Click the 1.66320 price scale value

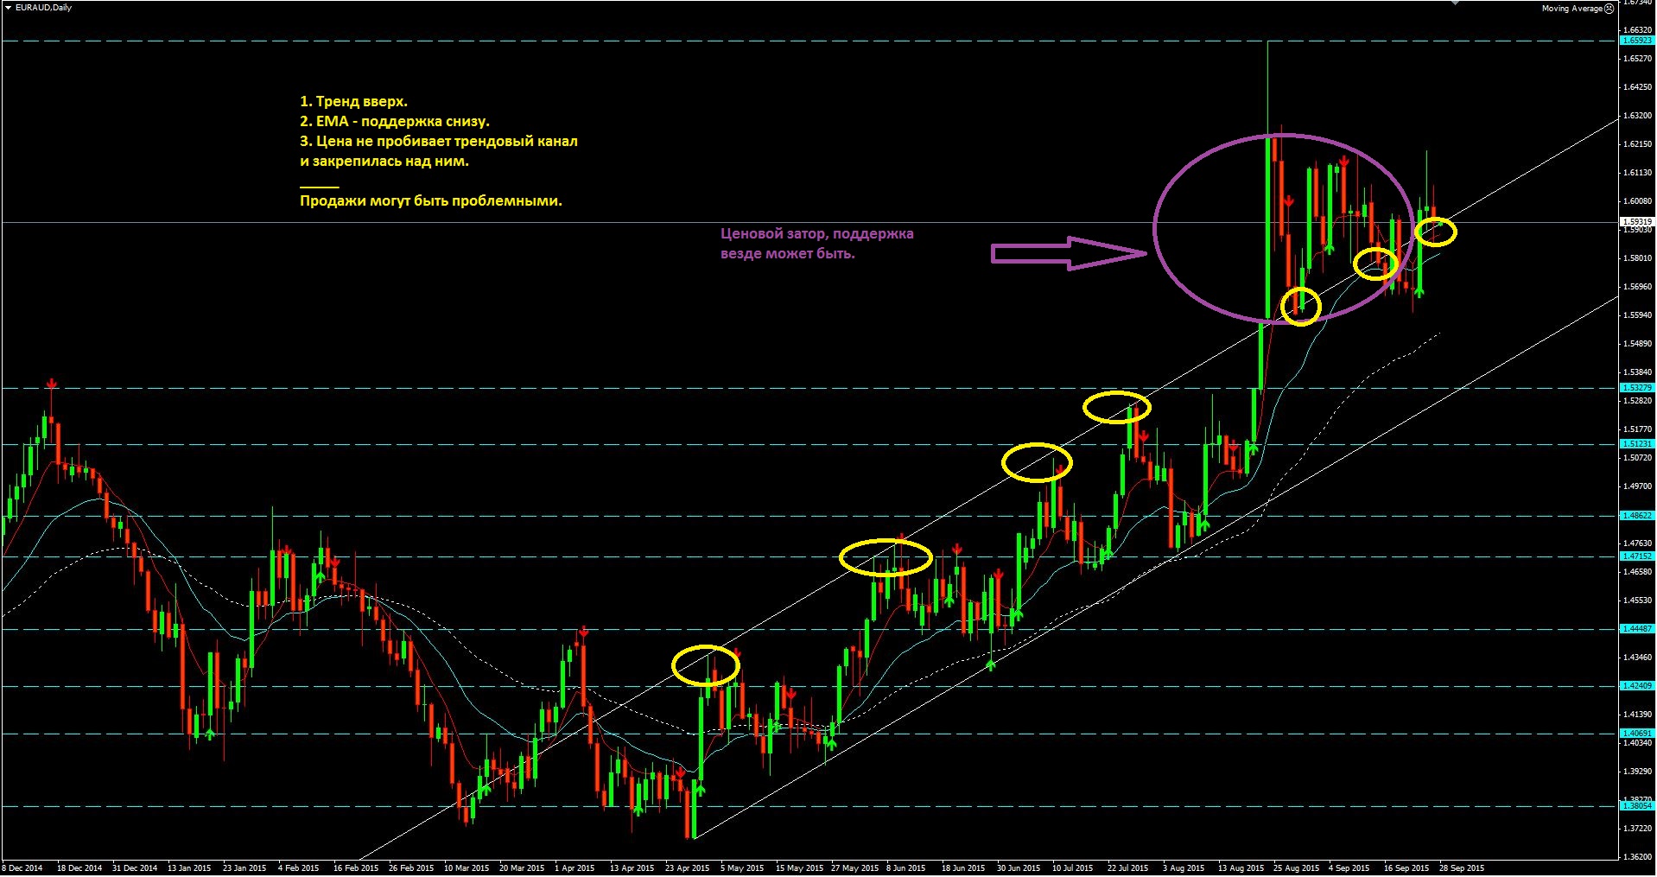[1637, 30]
